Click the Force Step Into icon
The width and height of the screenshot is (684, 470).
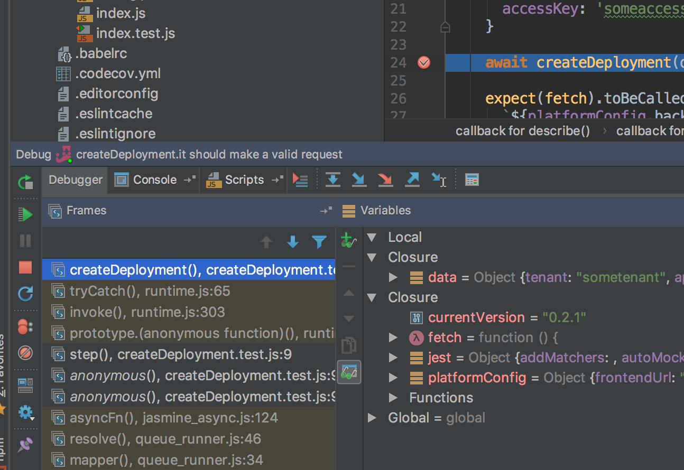coord(385,180)
